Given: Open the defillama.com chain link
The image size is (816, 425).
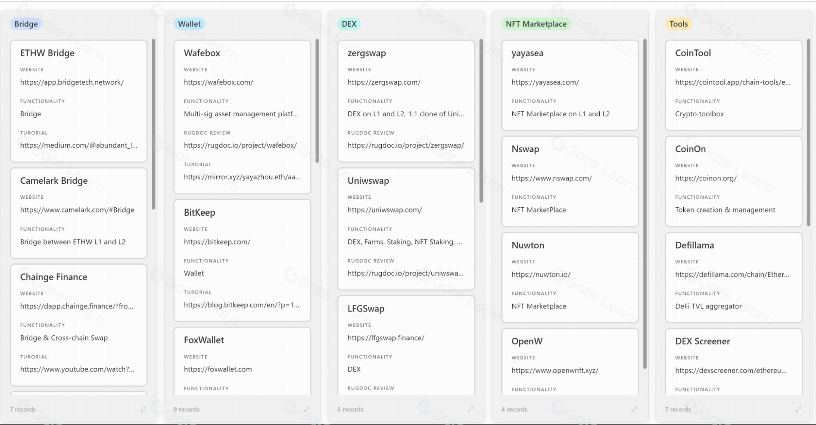Looking at the screenshot, I should tap(732, 274).
